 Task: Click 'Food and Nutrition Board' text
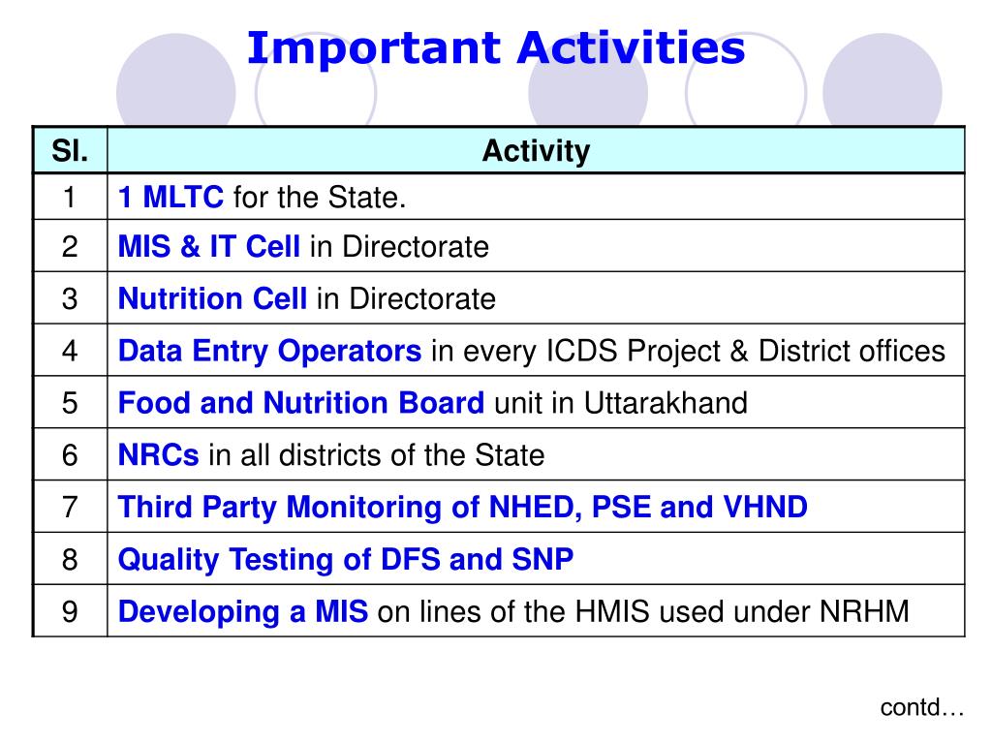click(x=301, y=403)
